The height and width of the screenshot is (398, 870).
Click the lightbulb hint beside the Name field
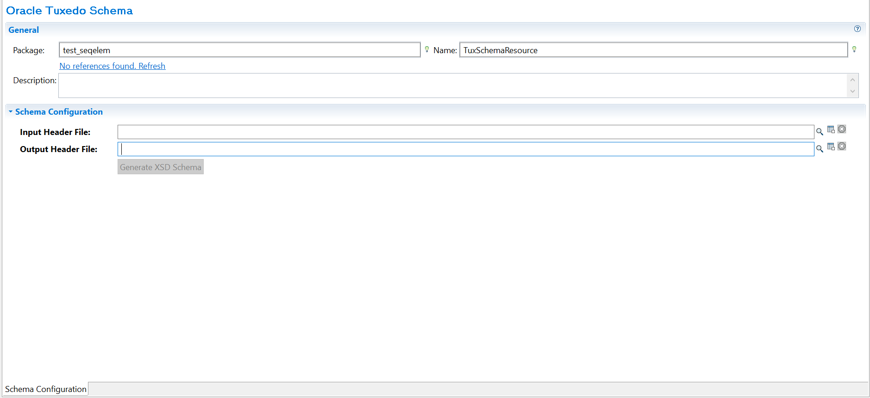[x=854, y=49]
